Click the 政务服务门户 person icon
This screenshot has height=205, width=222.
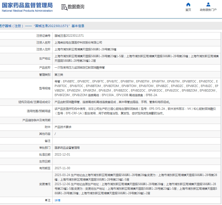[x=208, y=5]
